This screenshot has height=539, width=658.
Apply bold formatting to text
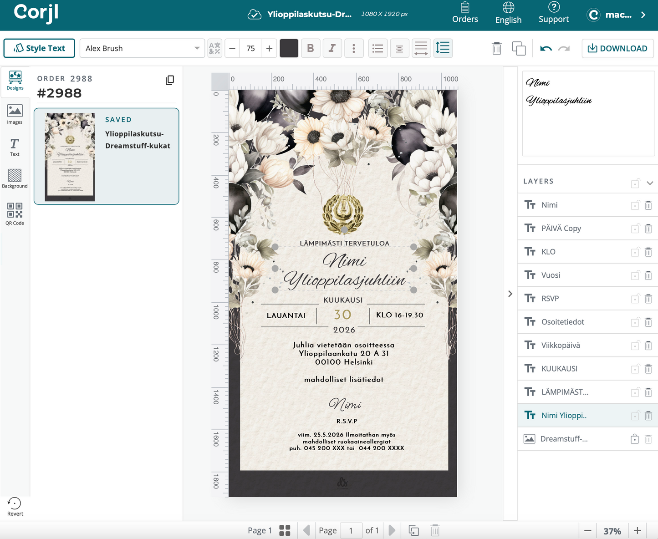[310, 48]
